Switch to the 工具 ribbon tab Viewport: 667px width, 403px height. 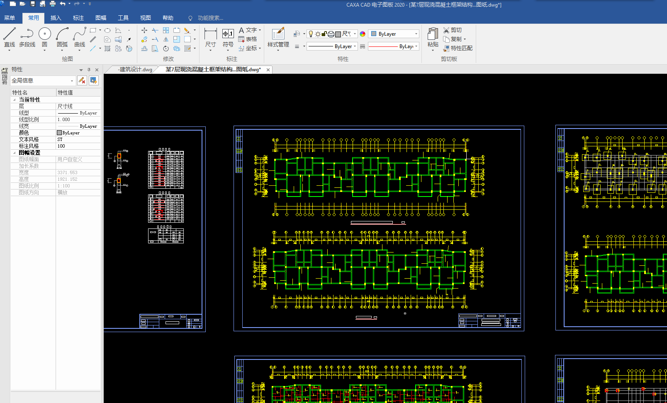tap(123, 18)
